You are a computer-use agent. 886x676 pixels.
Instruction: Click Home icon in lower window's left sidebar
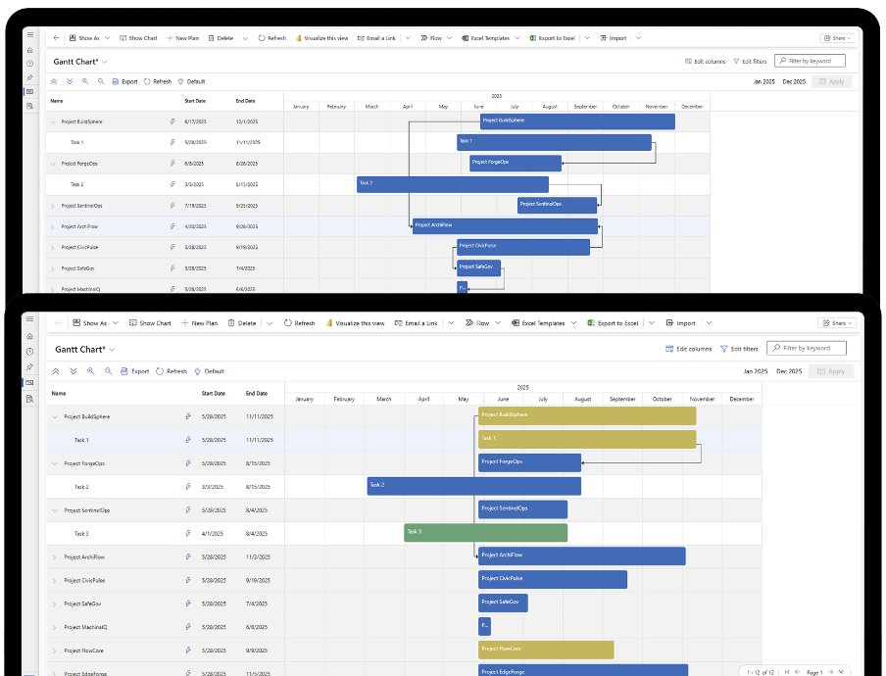tap(29, 335)
